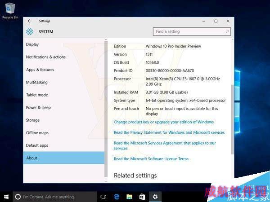Click the Intel Xeon processor value
270x202 pixels.
183,81
